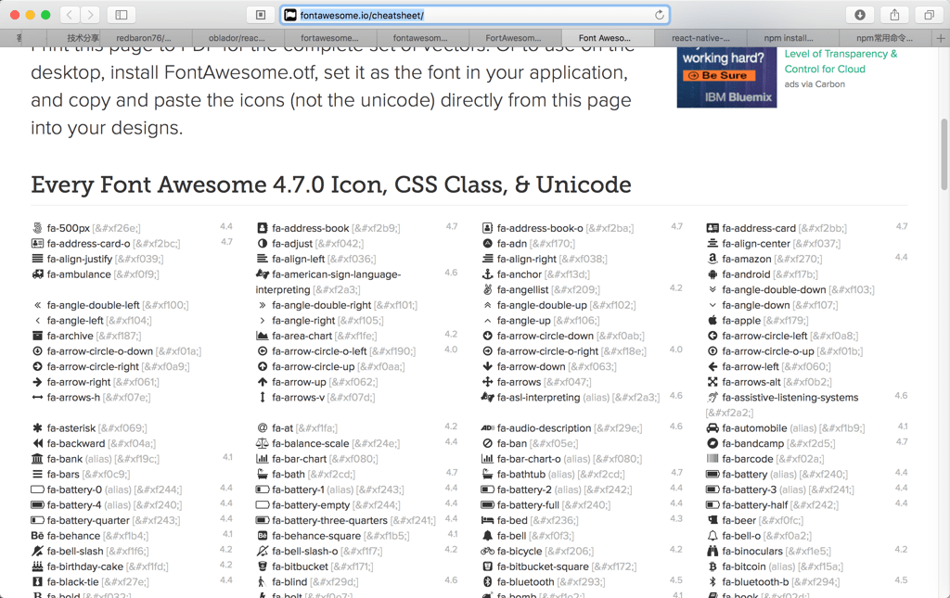The height and width of the screenshot is (598, 950).
Task: Switch to the oblador/reac... tab
Action: click(237, 37)
